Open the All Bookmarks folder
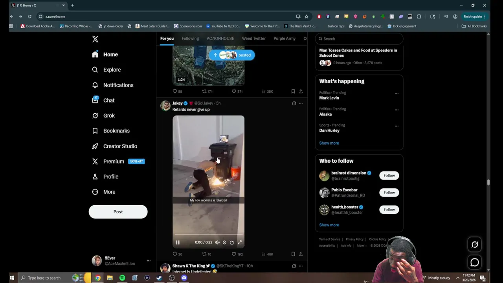This screenshot has height=283, width=503. 474,26
